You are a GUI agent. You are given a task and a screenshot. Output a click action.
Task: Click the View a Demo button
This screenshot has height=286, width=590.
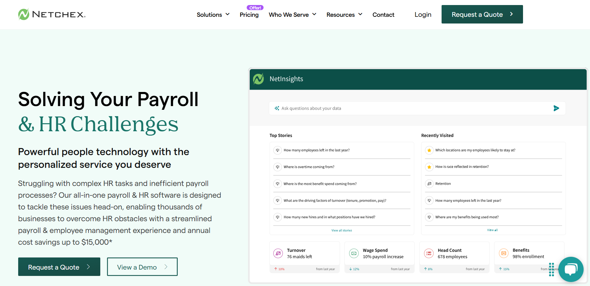click(142, 267)
